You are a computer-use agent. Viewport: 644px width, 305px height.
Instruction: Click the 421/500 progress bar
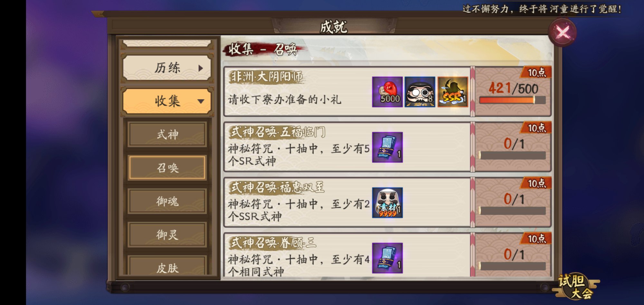512,100
